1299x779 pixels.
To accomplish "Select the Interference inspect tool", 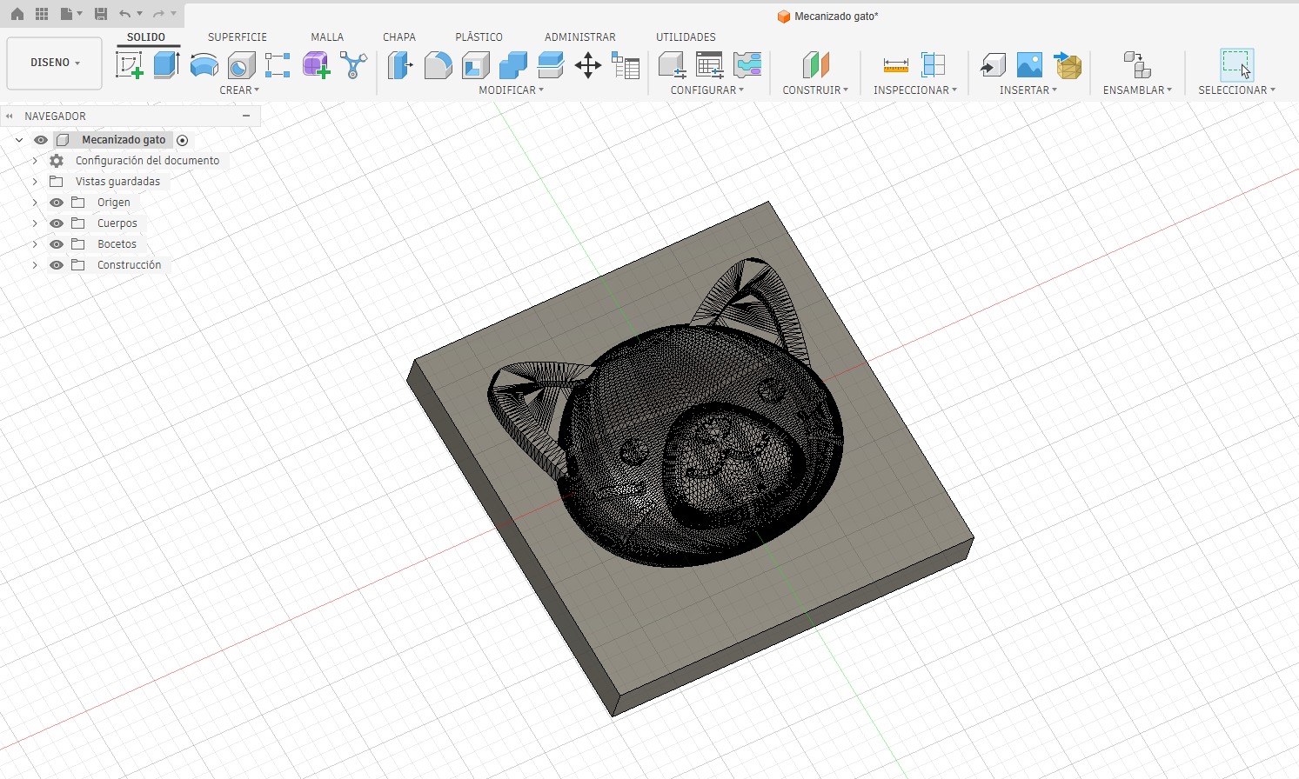I will pyautogui.click(x=933, y=65).
